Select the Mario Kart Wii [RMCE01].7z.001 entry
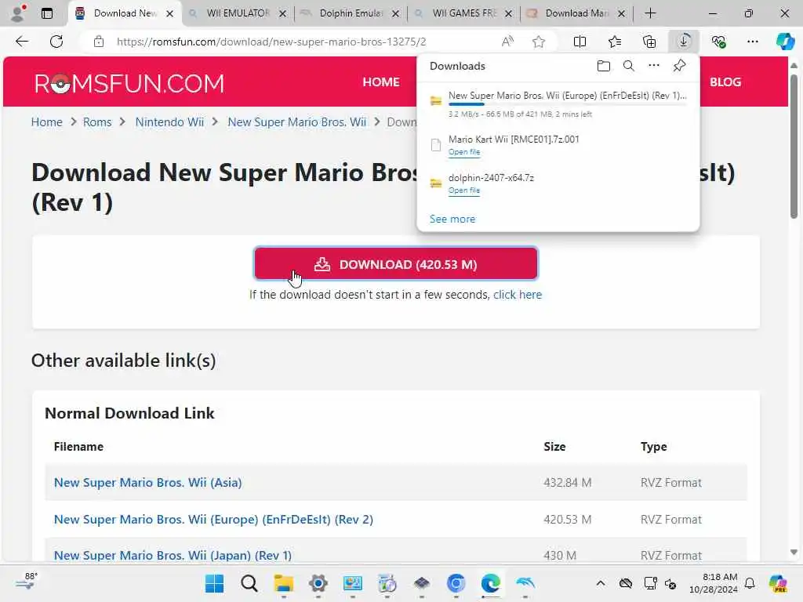803x602 pixels. tap(558, 145)
